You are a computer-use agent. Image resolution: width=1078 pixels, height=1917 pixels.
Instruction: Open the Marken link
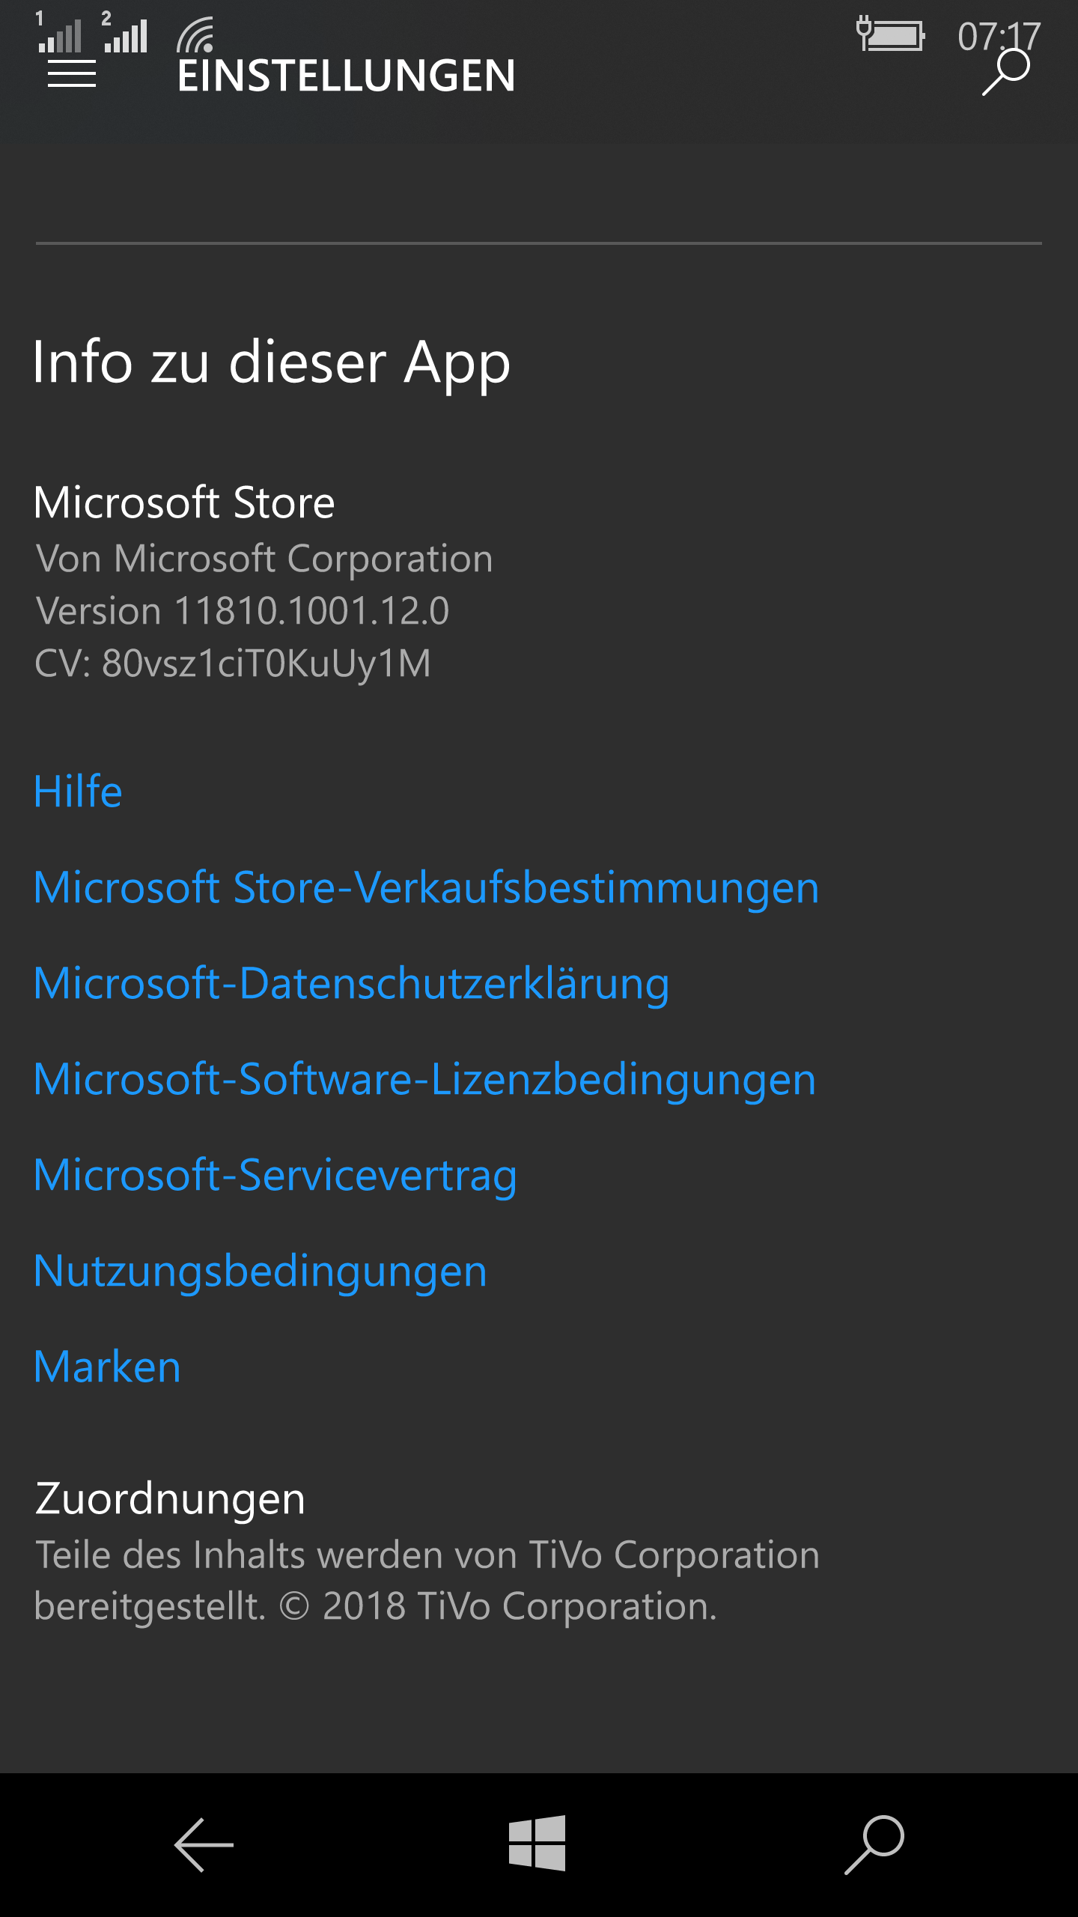pos(107,1367)
